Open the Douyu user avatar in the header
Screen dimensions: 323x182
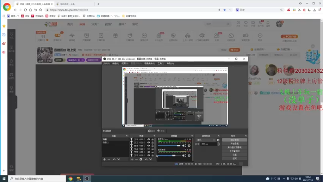[279, 24]
